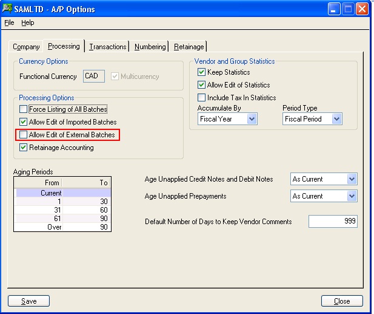Uncheck Keep Statistics option

pyautogui.click(x=202, y=72)
